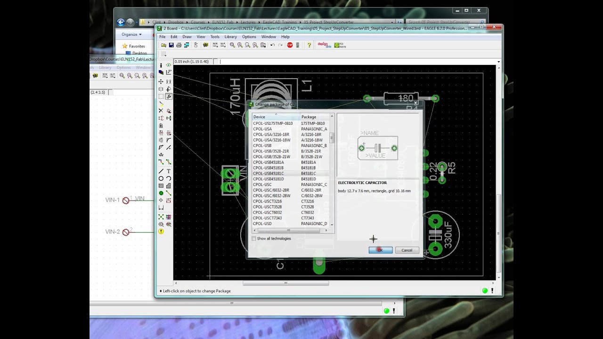Open Help with the yellow question mark
Image resolution: width=603 pixels, height=339 pixels.
coord(309,45)
